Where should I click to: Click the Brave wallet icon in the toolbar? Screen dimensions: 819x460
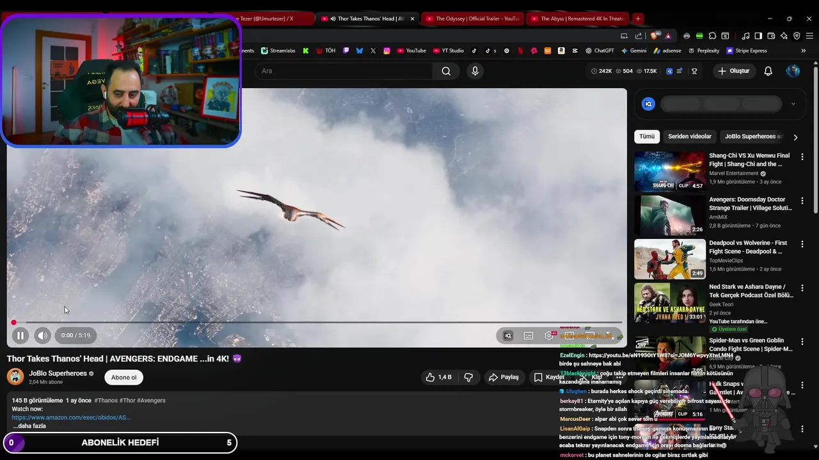[771, 36]
